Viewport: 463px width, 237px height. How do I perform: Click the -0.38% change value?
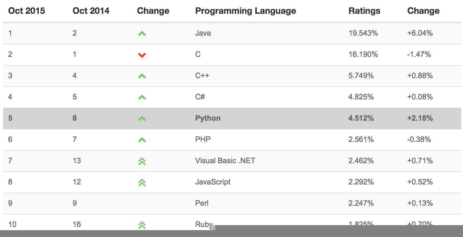click(x=419, y=139)
